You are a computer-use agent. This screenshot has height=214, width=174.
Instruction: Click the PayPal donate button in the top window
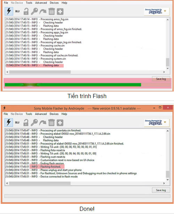157,12
